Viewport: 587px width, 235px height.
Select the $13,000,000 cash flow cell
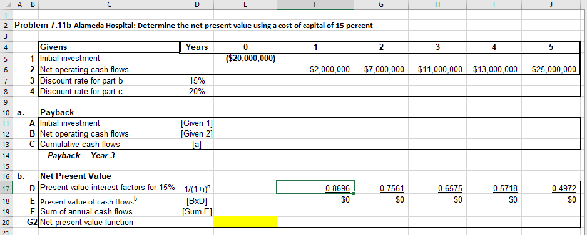(x=494, y=69)
